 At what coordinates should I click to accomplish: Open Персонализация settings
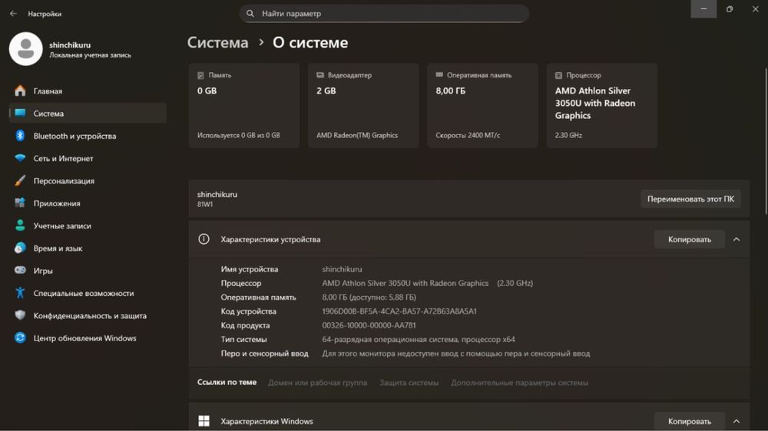coord(88,181)
